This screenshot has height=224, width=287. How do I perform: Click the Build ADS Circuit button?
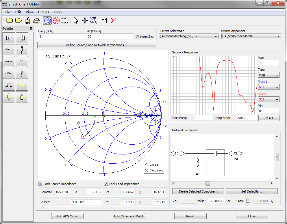pyautogui.click(x=67, y=216)
